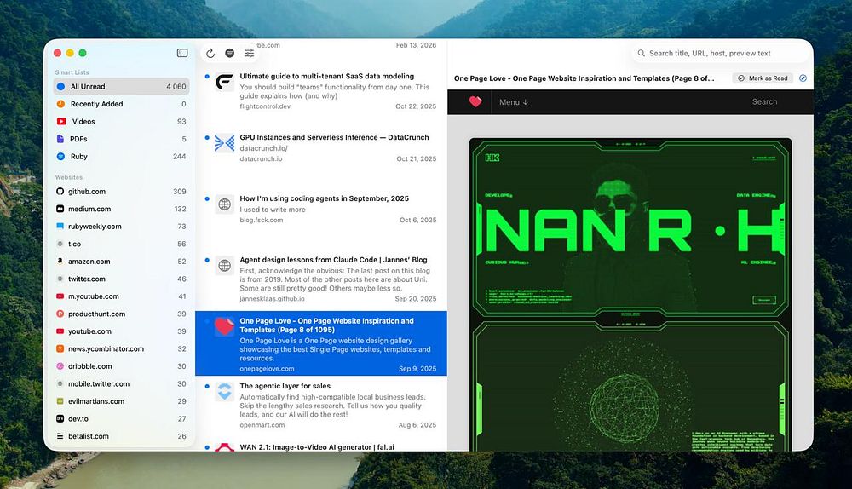The width and height of the screenshot is (852, 489).
Task: Click the rubyweekly.com favicon icon
Action: click(60, 226)
